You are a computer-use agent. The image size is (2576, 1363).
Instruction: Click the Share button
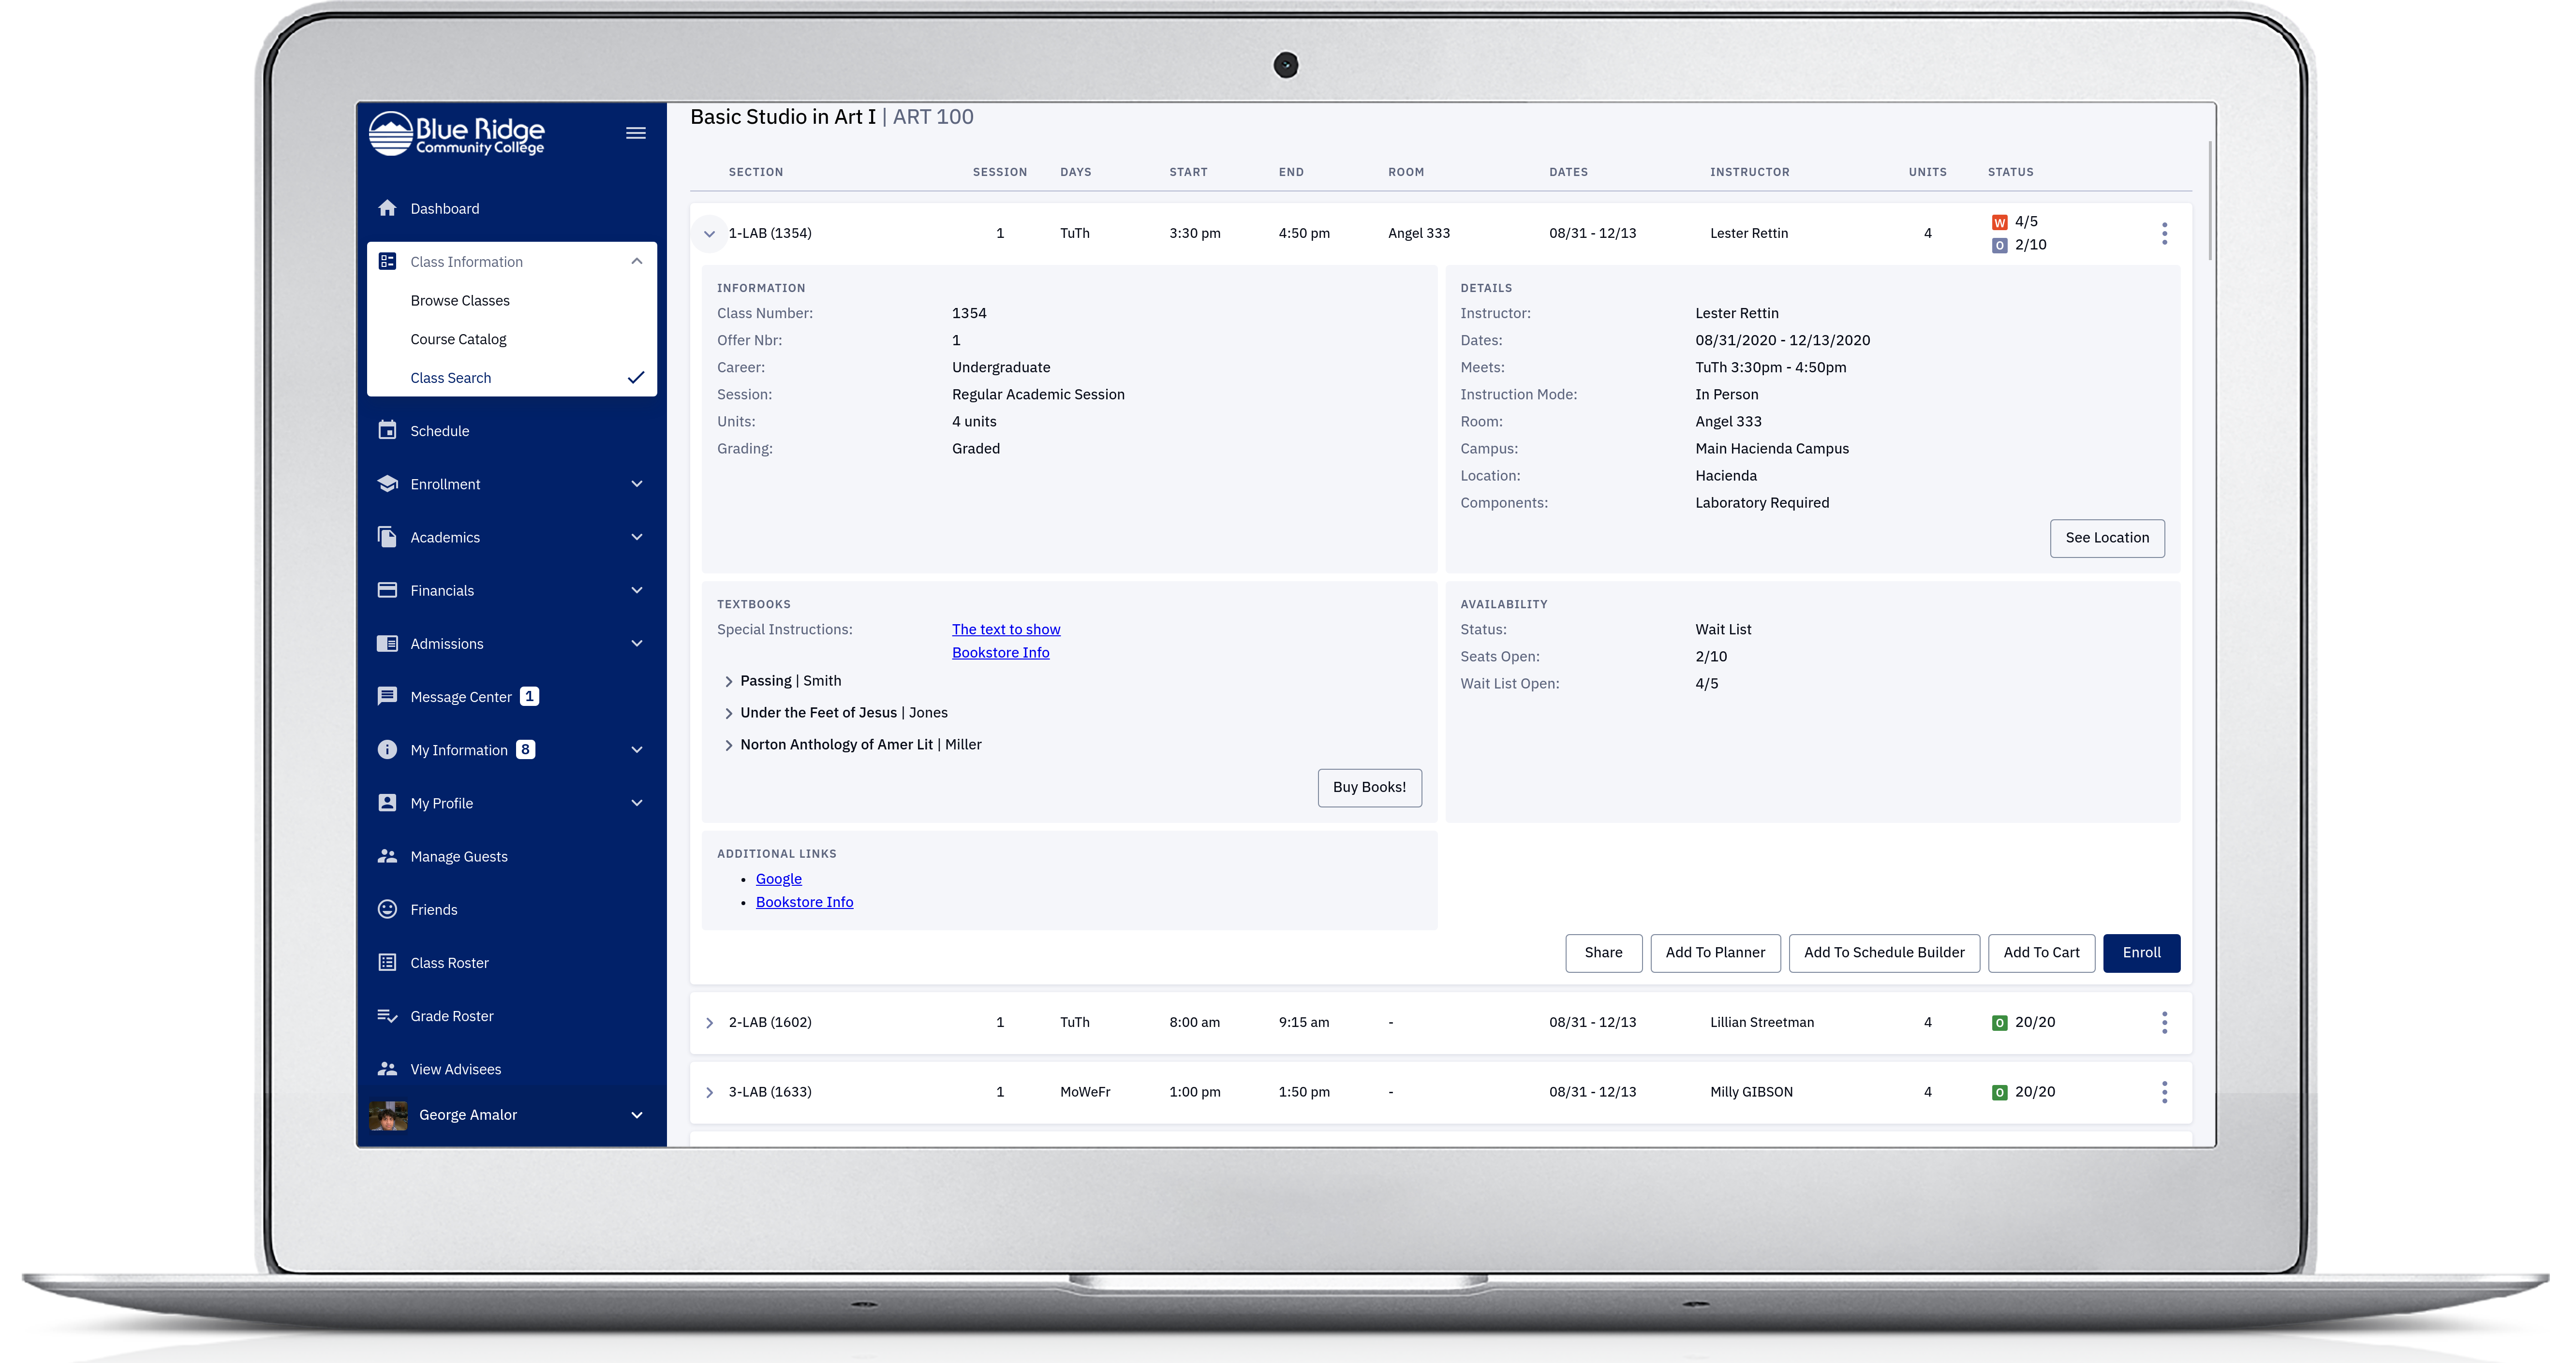(x=1603, y=953)
